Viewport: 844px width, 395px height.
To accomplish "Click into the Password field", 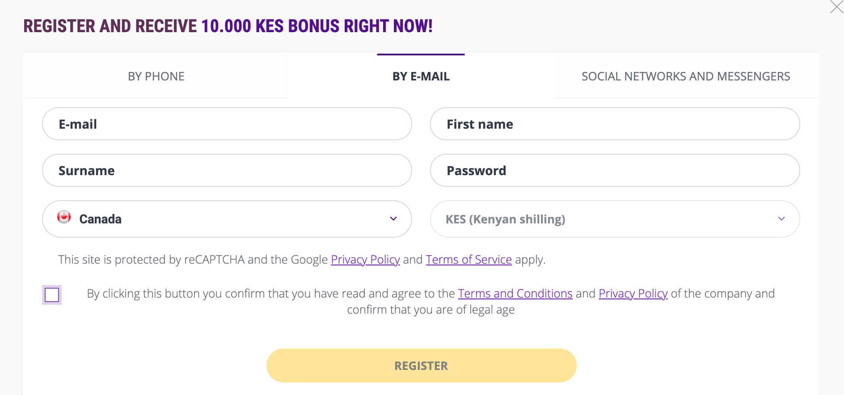I will pos(615,170).
